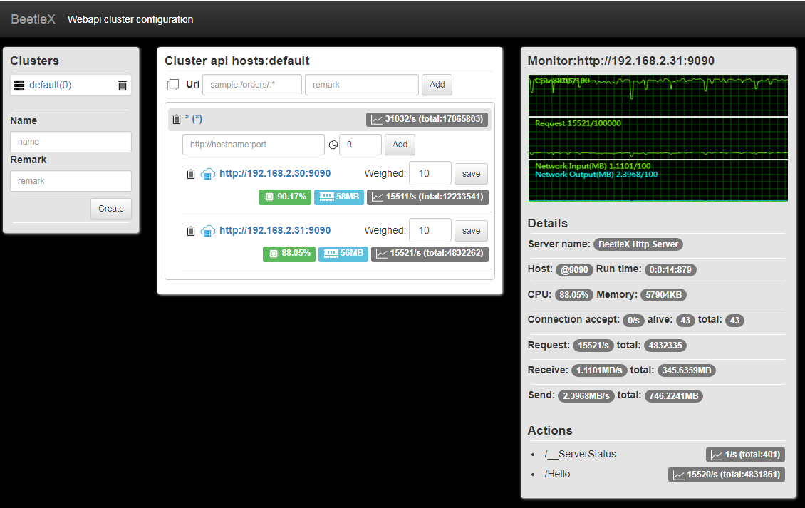805x508 pixels.
Task: Click the server stack icon beside default(0)
Action: point(19,85)
